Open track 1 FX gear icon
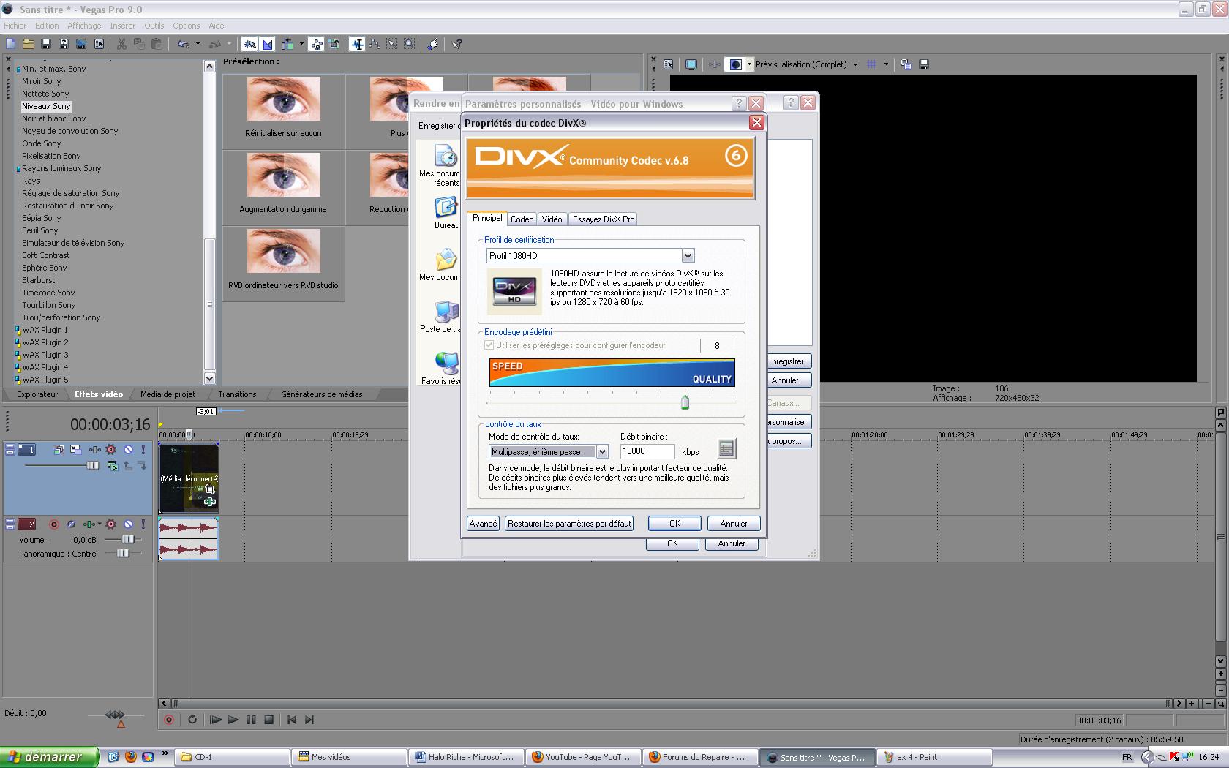This screenshot has width=1229, height=768. [x=111, y=449]
